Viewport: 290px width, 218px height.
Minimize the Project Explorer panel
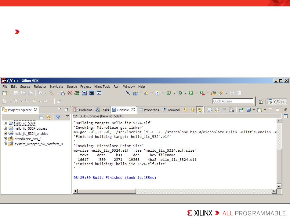point(59,109)
